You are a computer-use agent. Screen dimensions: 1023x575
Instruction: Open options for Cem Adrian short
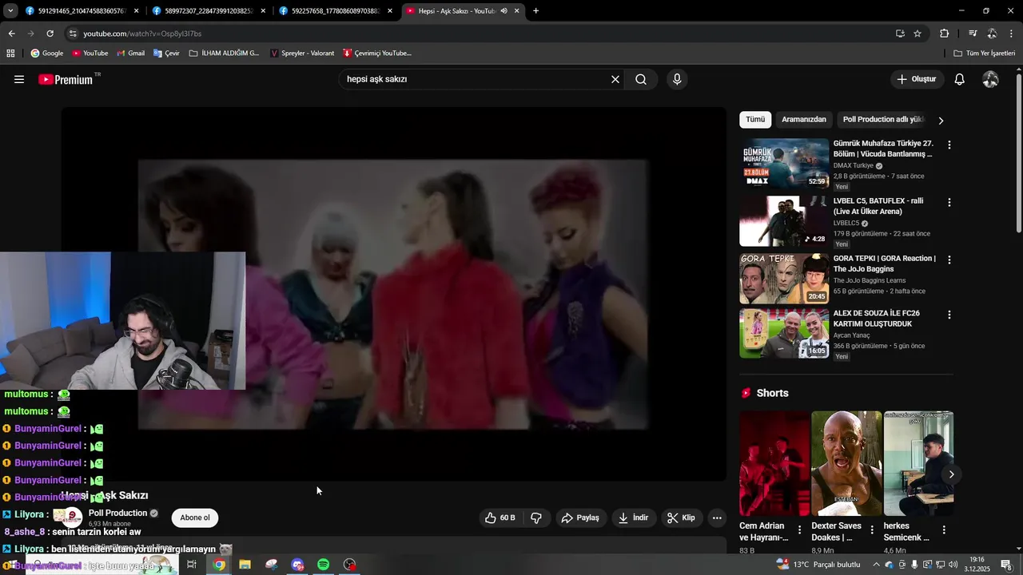799,529
